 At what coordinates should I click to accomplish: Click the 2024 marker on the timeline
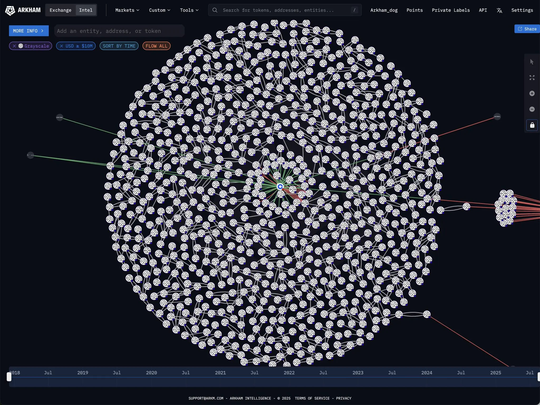(427, 373)
